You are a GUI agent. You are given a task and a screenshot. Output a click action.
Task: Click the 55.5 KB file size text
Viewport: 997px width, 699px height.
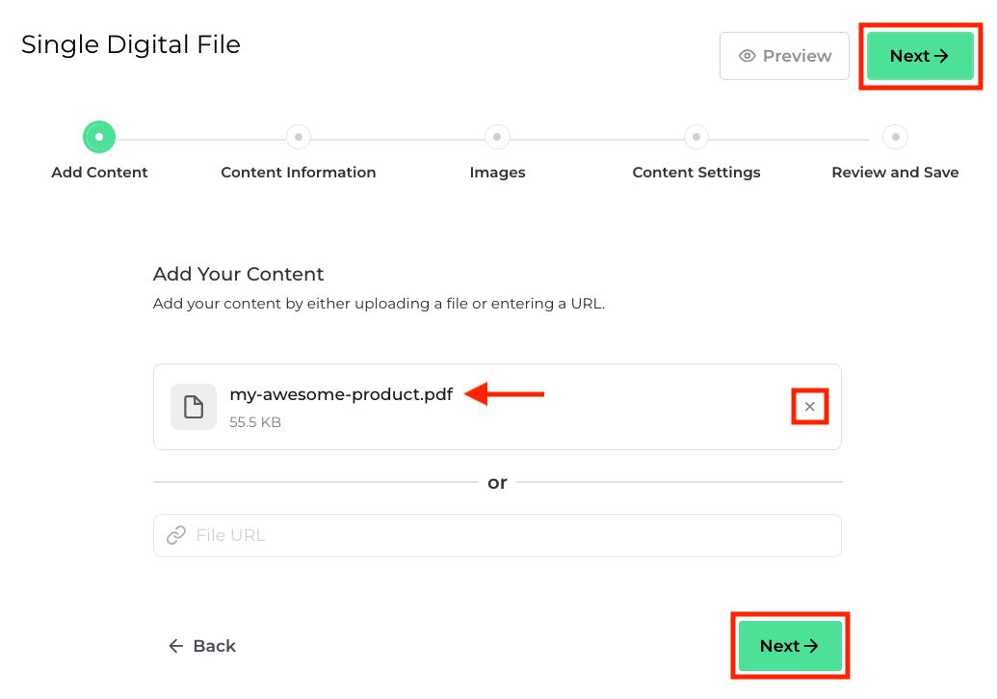pos(255,422)
